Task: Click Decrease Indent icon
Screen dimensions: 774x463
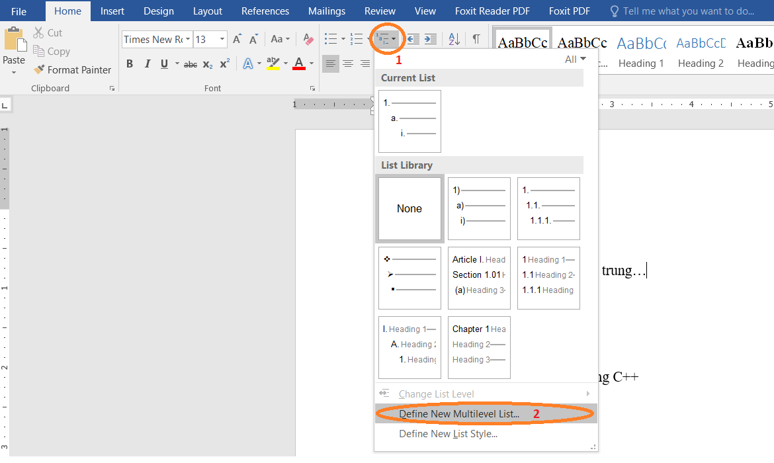Action: [413, 39]
